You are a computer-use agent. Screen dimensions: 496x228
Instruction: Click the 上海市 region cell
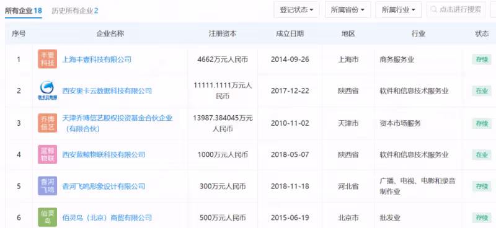pyautogui.click(x=348, y=59)
